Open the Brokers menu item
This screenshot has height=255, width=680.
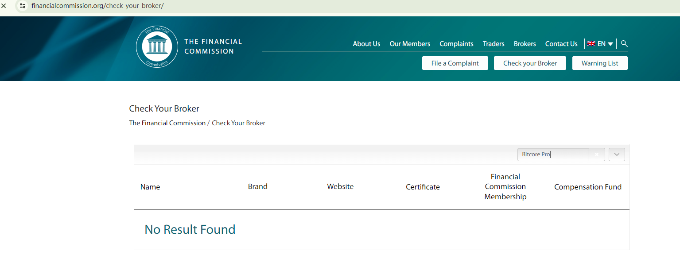pos(525,44)
